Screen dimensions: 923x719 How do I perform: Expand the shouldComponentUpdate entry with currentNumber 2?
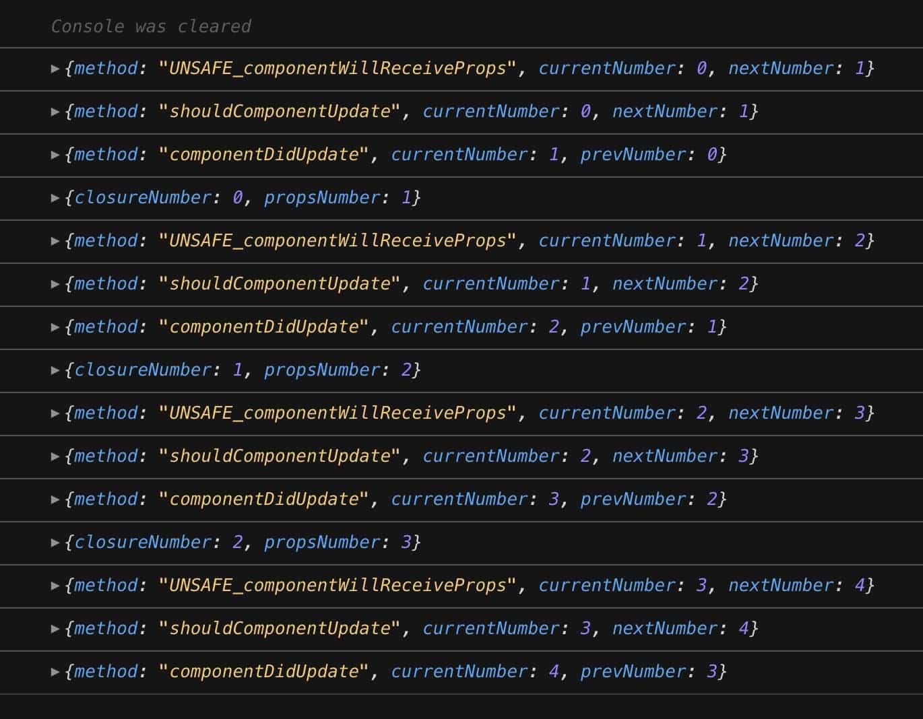pos(55,457)
